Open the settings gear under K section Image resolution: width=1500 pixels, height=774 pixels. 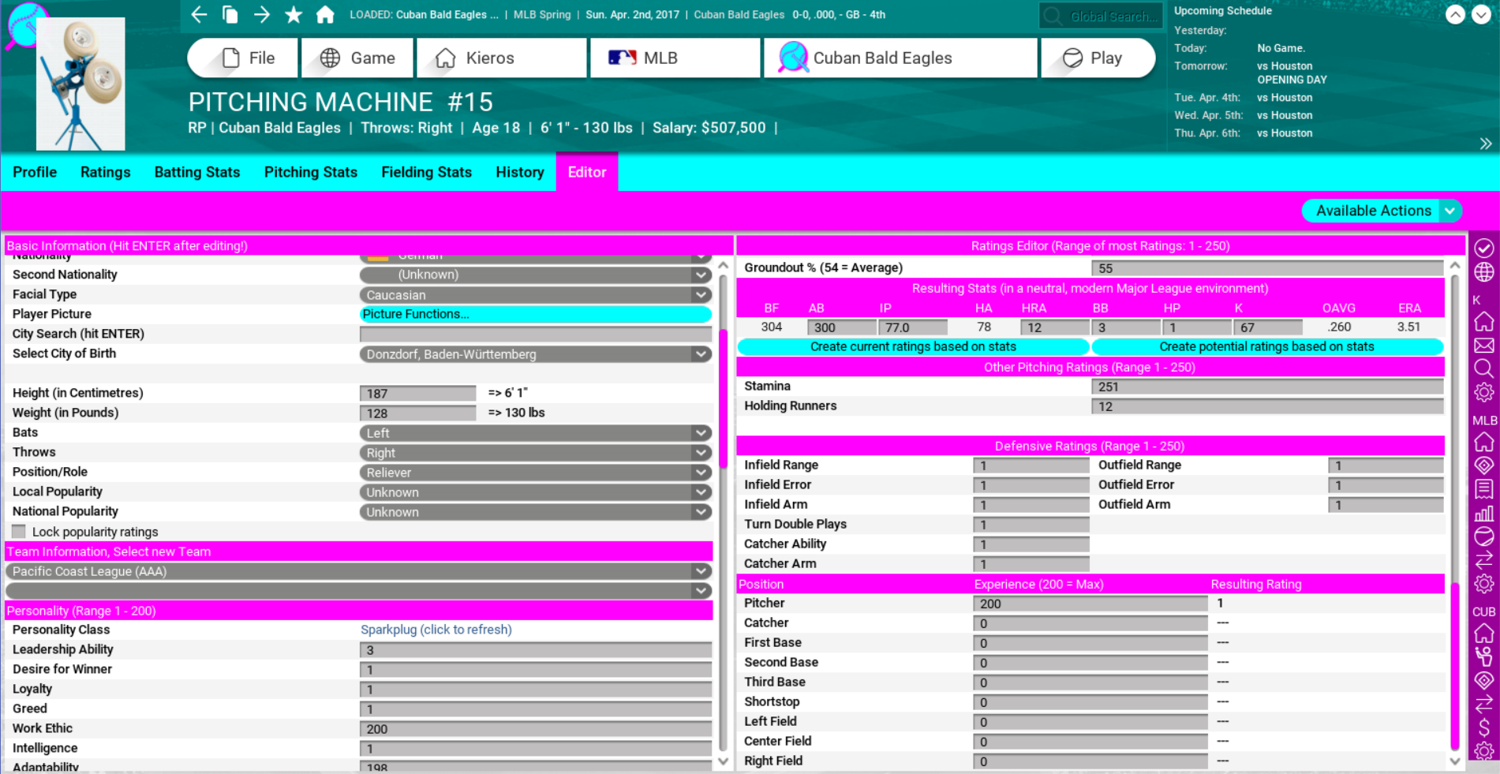click(x=1484, y=392)
